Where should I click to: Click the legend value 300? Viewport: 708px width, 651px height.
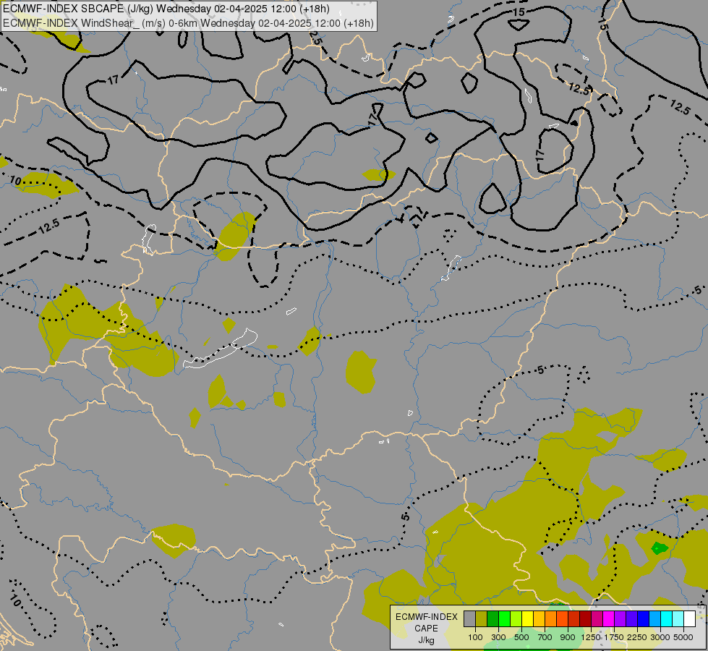click(x=498, y=637)
